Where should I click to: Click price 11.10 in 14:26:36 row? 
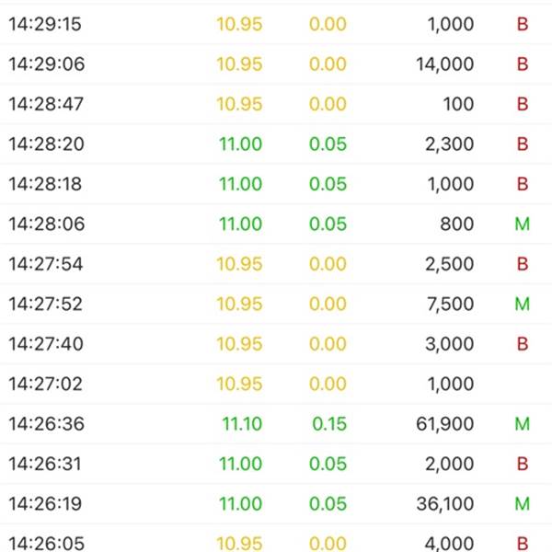point(242,424)
